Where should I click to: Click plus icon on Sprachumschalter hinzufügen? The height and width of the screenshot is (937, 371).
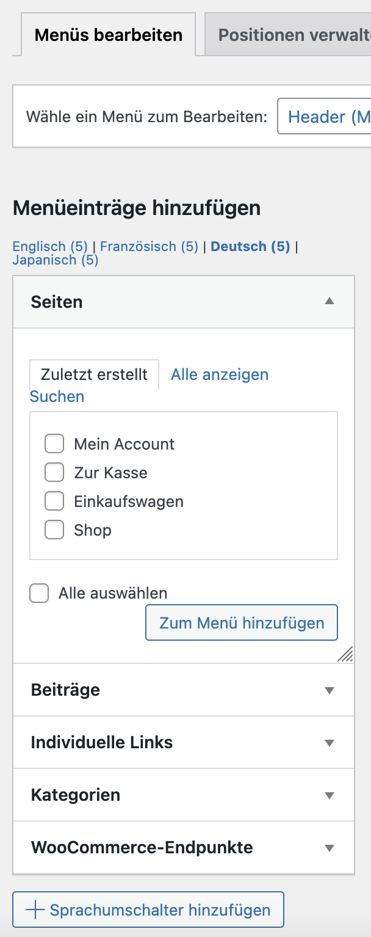coord(35,910)
